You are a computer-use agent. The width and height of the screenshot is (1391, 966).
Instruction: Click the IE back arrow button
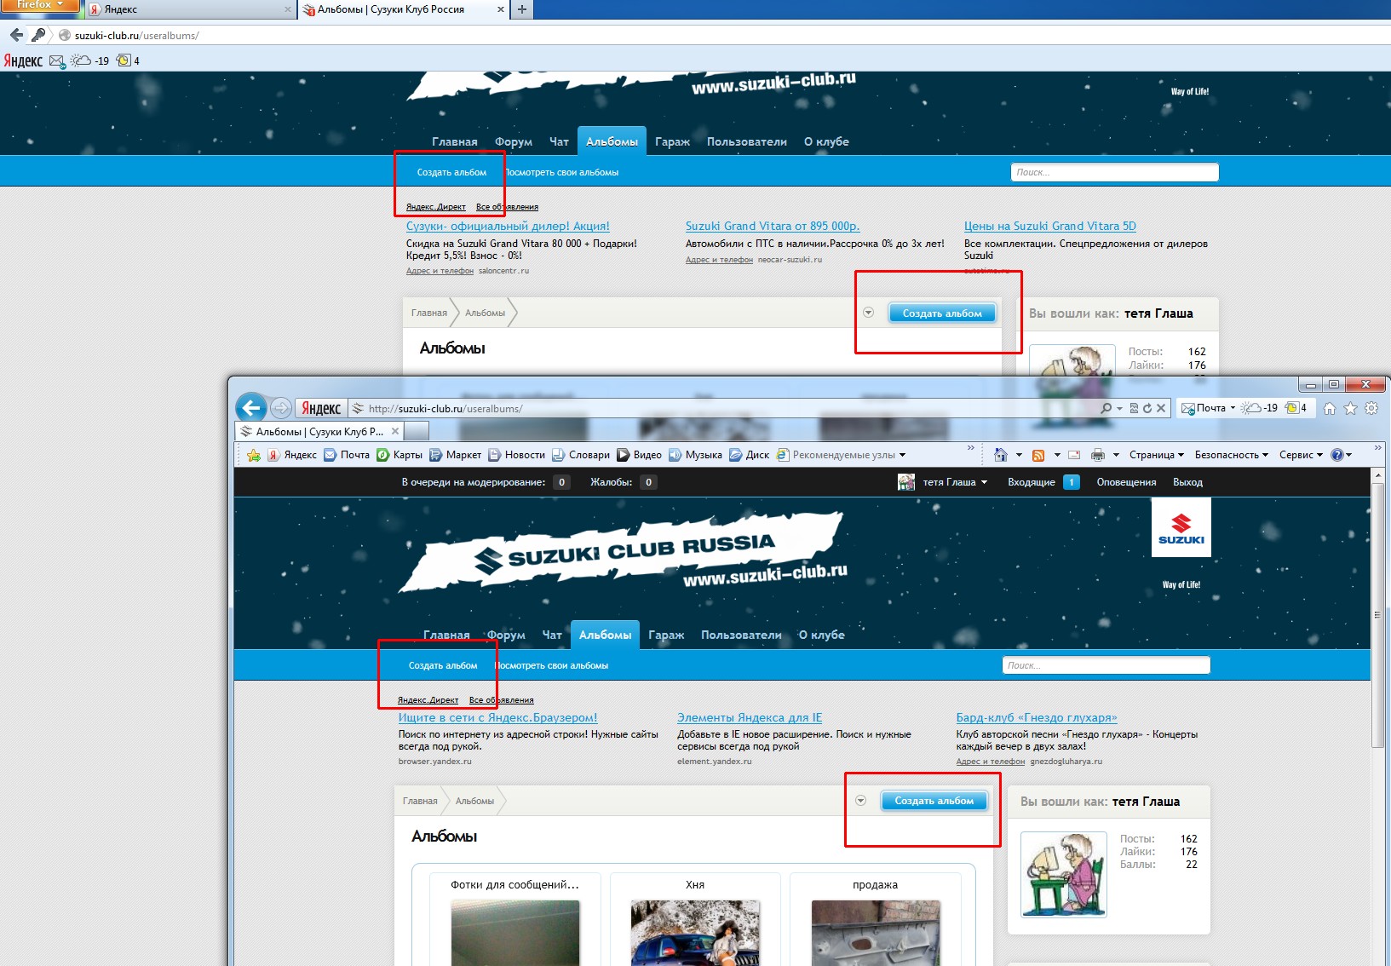[x=250, y=408]
